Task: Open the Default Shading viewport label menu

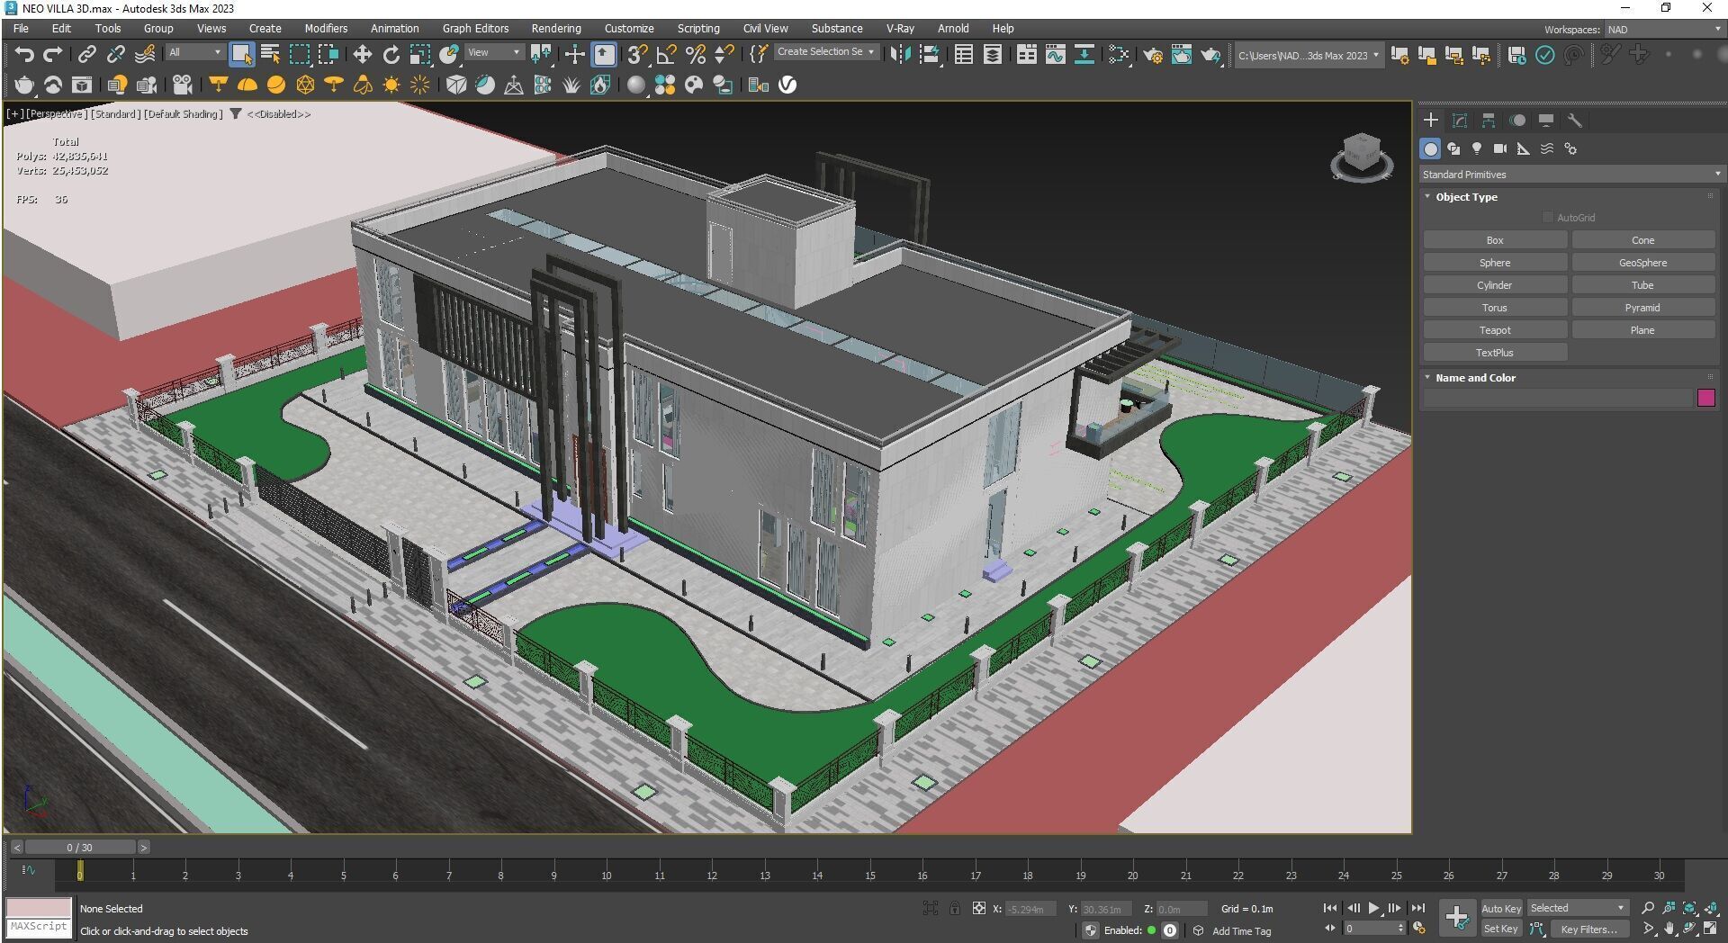Action: coord(183,114)
